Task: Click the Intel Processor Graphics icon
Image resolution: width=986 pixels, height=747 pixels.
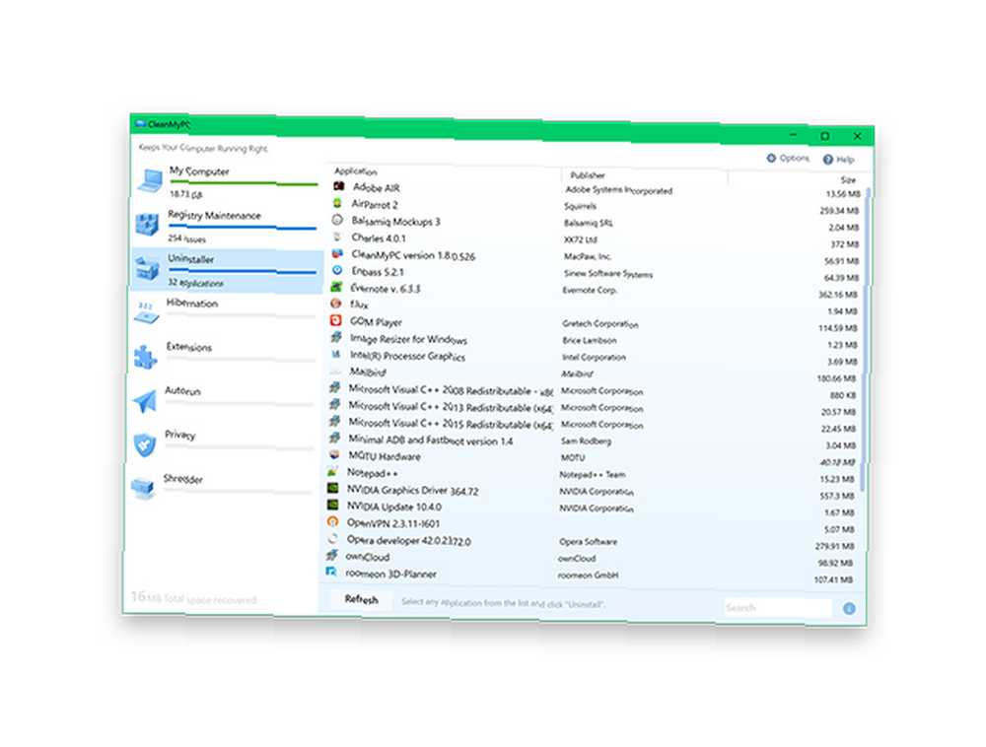Action: pos(336,355)
